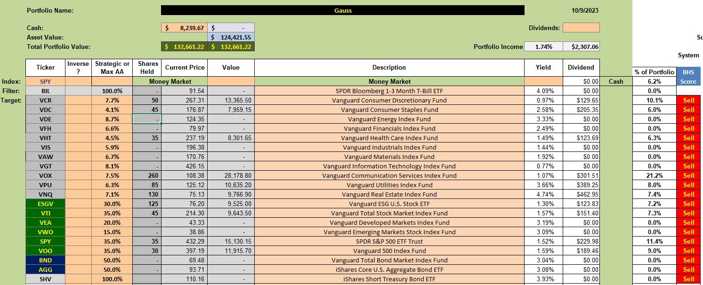
Task: Click the VEA ticker cell
Action: 46,222
